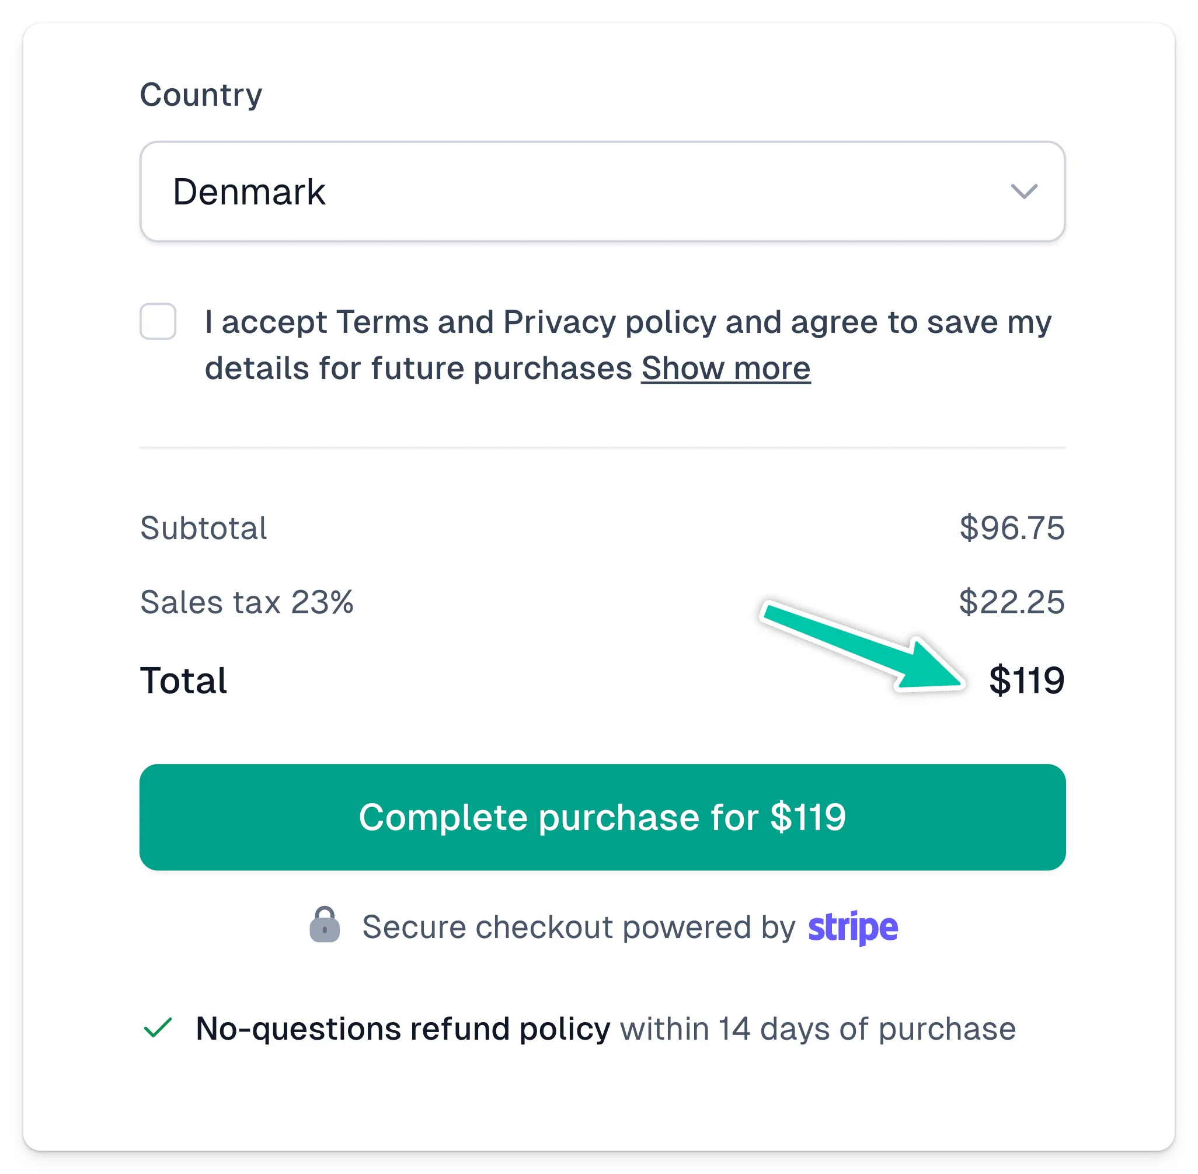Click the chevron arrow in Country field
Viewport: 1198px width, 1174px height.
pyautogui.click(x=1023, y=191)
